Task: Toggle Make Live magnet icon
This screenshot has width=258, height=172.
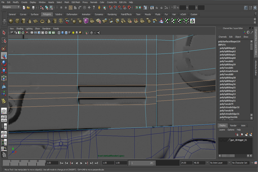Action: click(129, 8)
